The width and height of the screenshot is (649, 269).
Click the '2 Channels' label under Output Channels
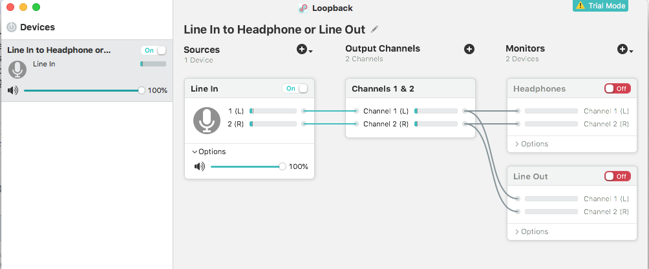click(364, 59)
